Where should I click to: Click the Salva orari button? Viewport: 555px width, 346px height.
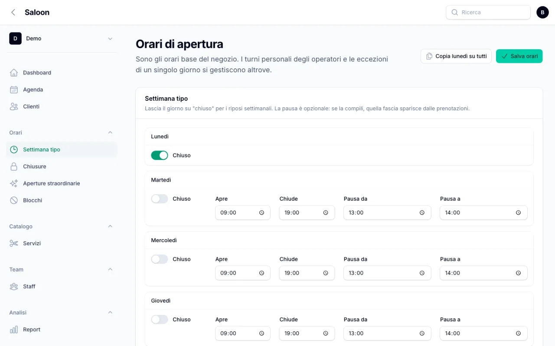click(x=519, y=56)
